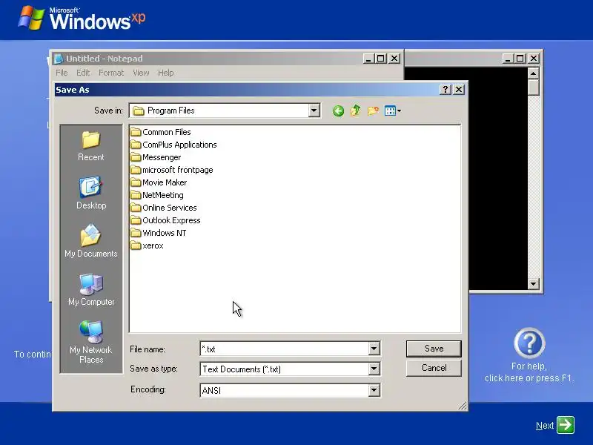
Task: Select the Common Files folder icon
Action: click(x=136, y=132)
